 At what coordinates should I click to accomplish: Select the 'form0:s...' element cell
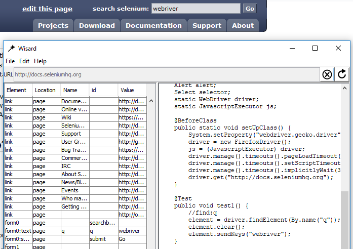[x=18, y=239]
